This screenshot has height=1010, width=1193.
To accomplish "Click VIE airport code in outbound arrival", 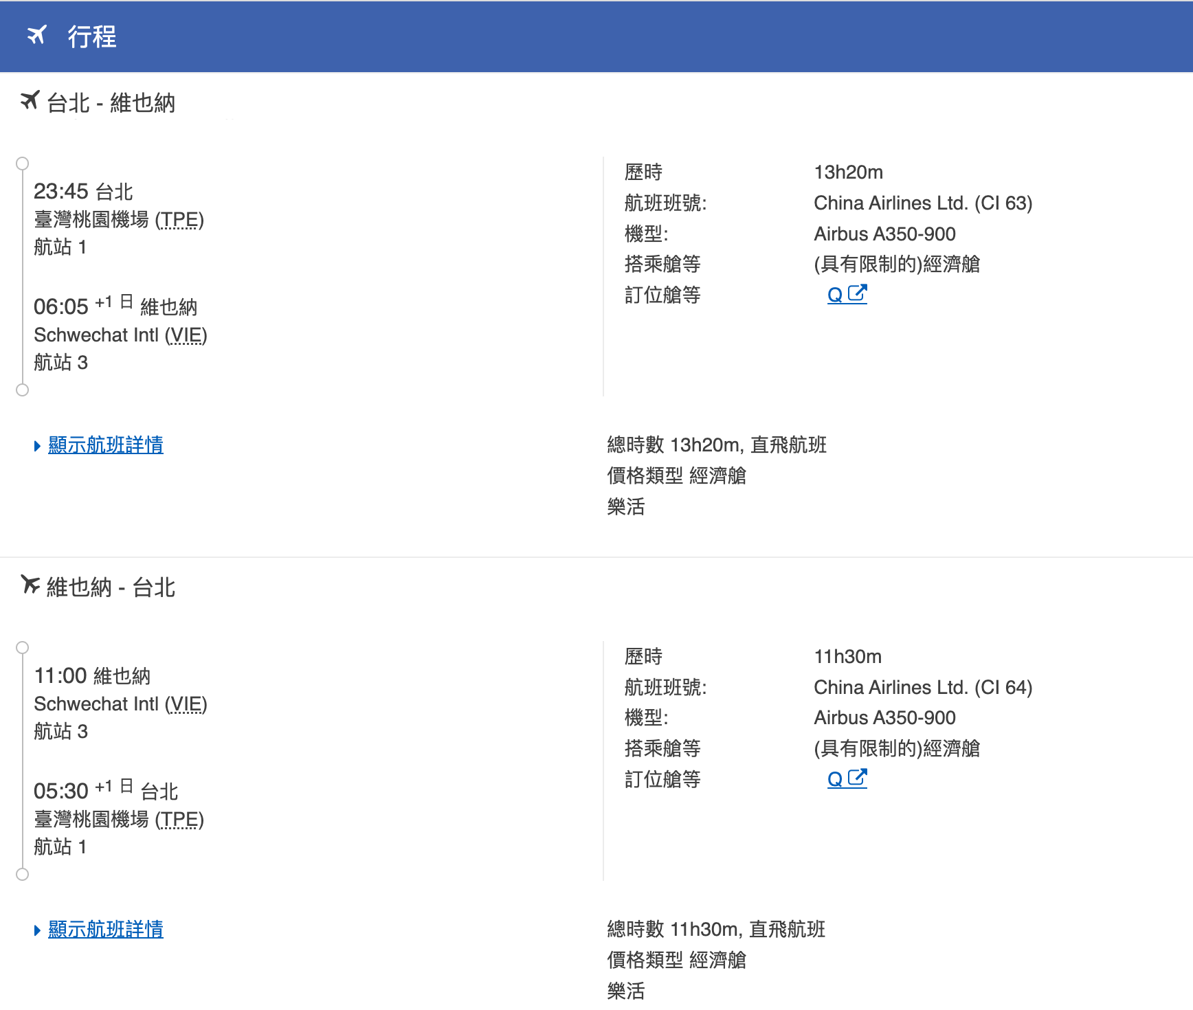I will point(186,335).
